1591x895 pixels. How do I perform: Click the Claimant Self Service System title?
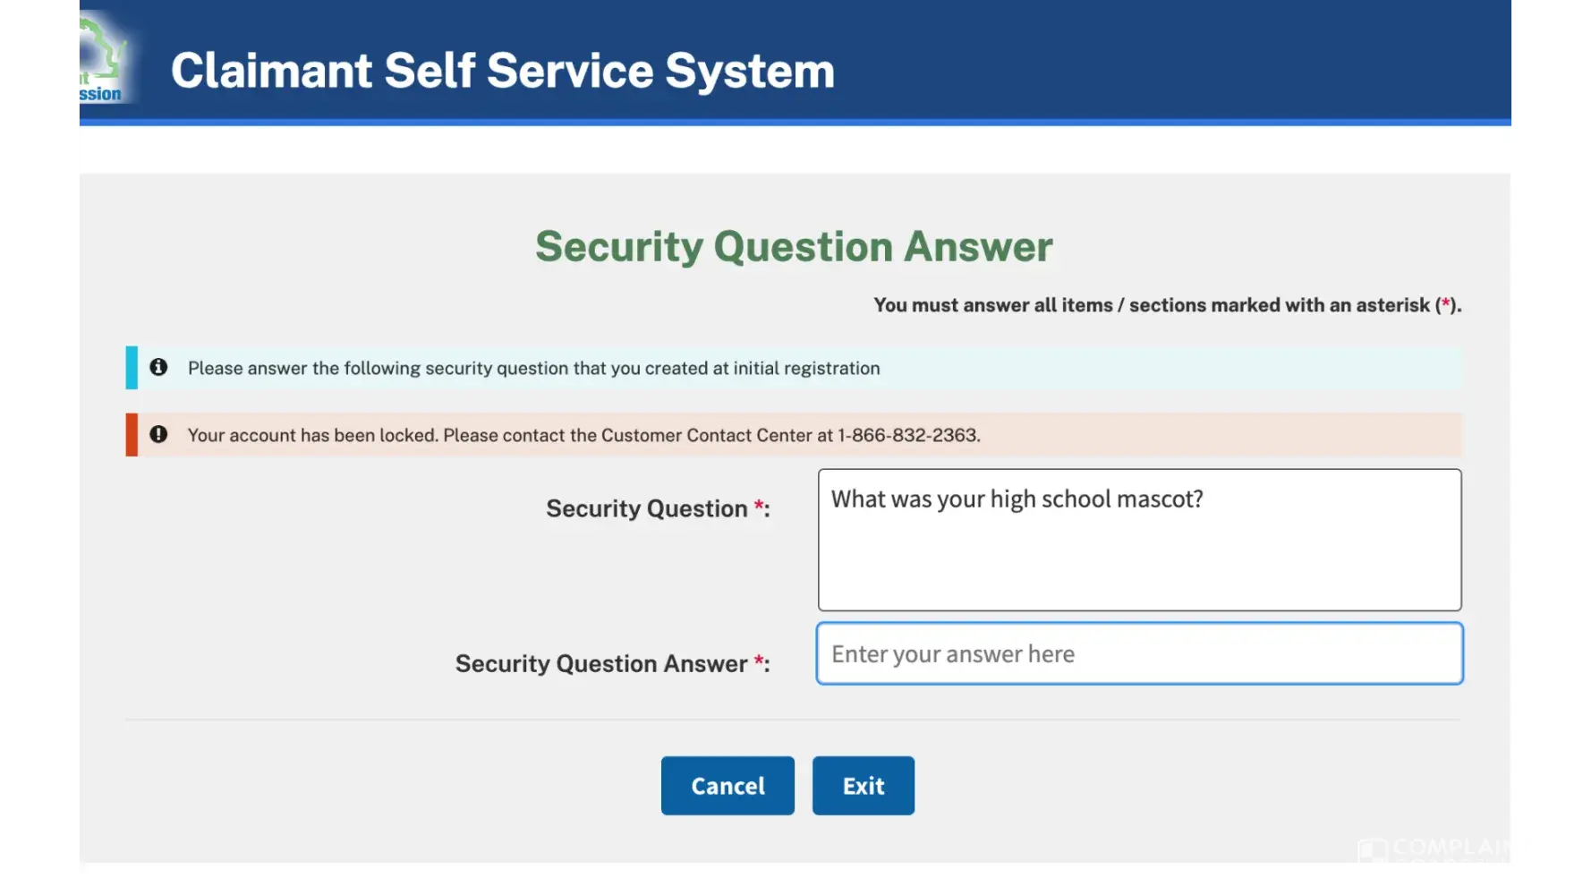coord(502,71)
